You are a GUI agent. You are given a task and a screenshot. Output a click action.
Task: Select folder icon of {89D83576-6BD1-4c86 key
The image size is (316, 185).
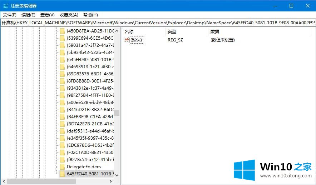click(x=62, y=74)
